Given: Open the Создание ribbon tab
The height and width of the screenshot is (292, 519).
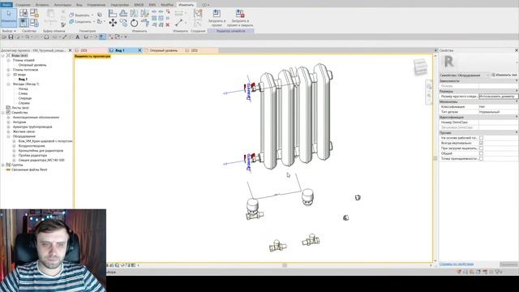Looking at the screenshot, I should pyautogui.click(x=23, y=5).
